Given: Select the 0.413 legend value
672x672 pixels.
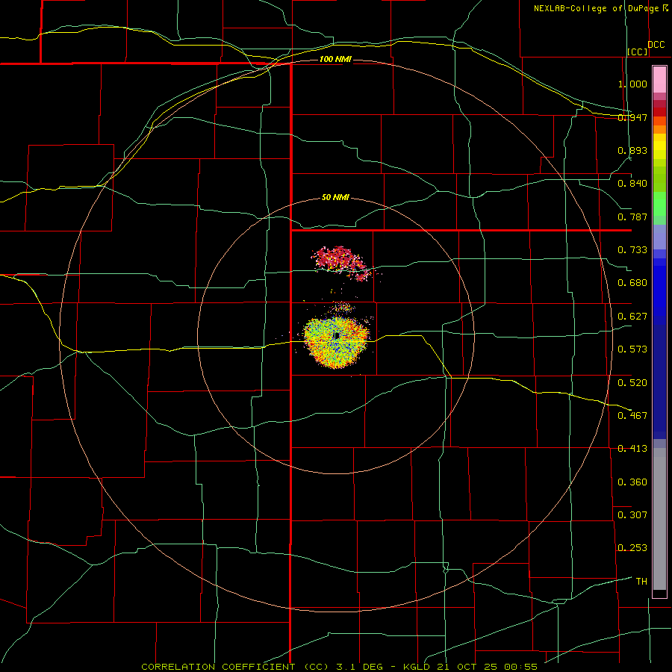Looking at the screenshot, I should tap(632, 449).
